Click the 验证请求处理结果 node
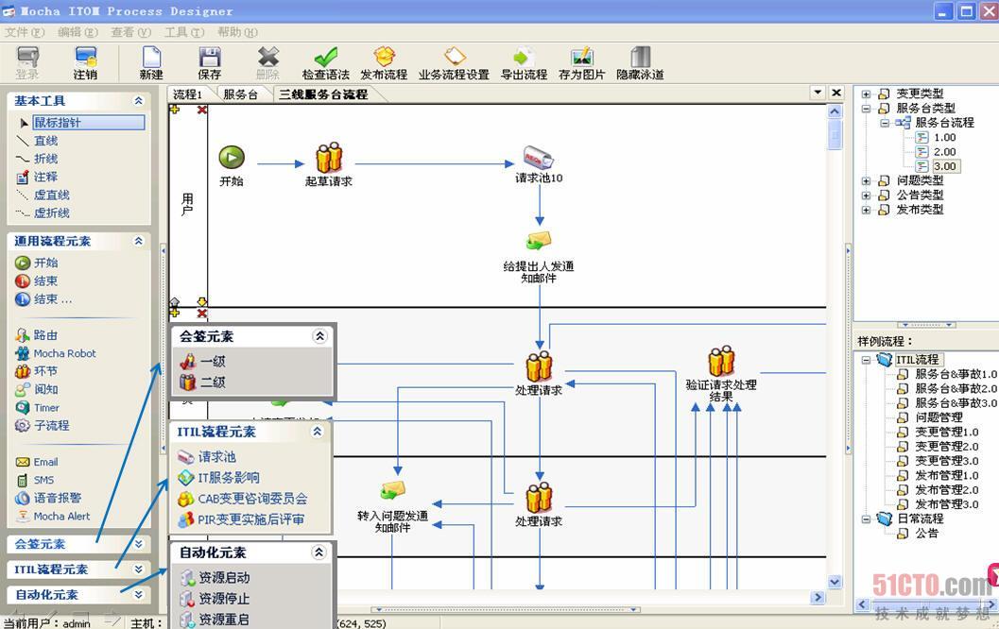 (x=721, y=374)
